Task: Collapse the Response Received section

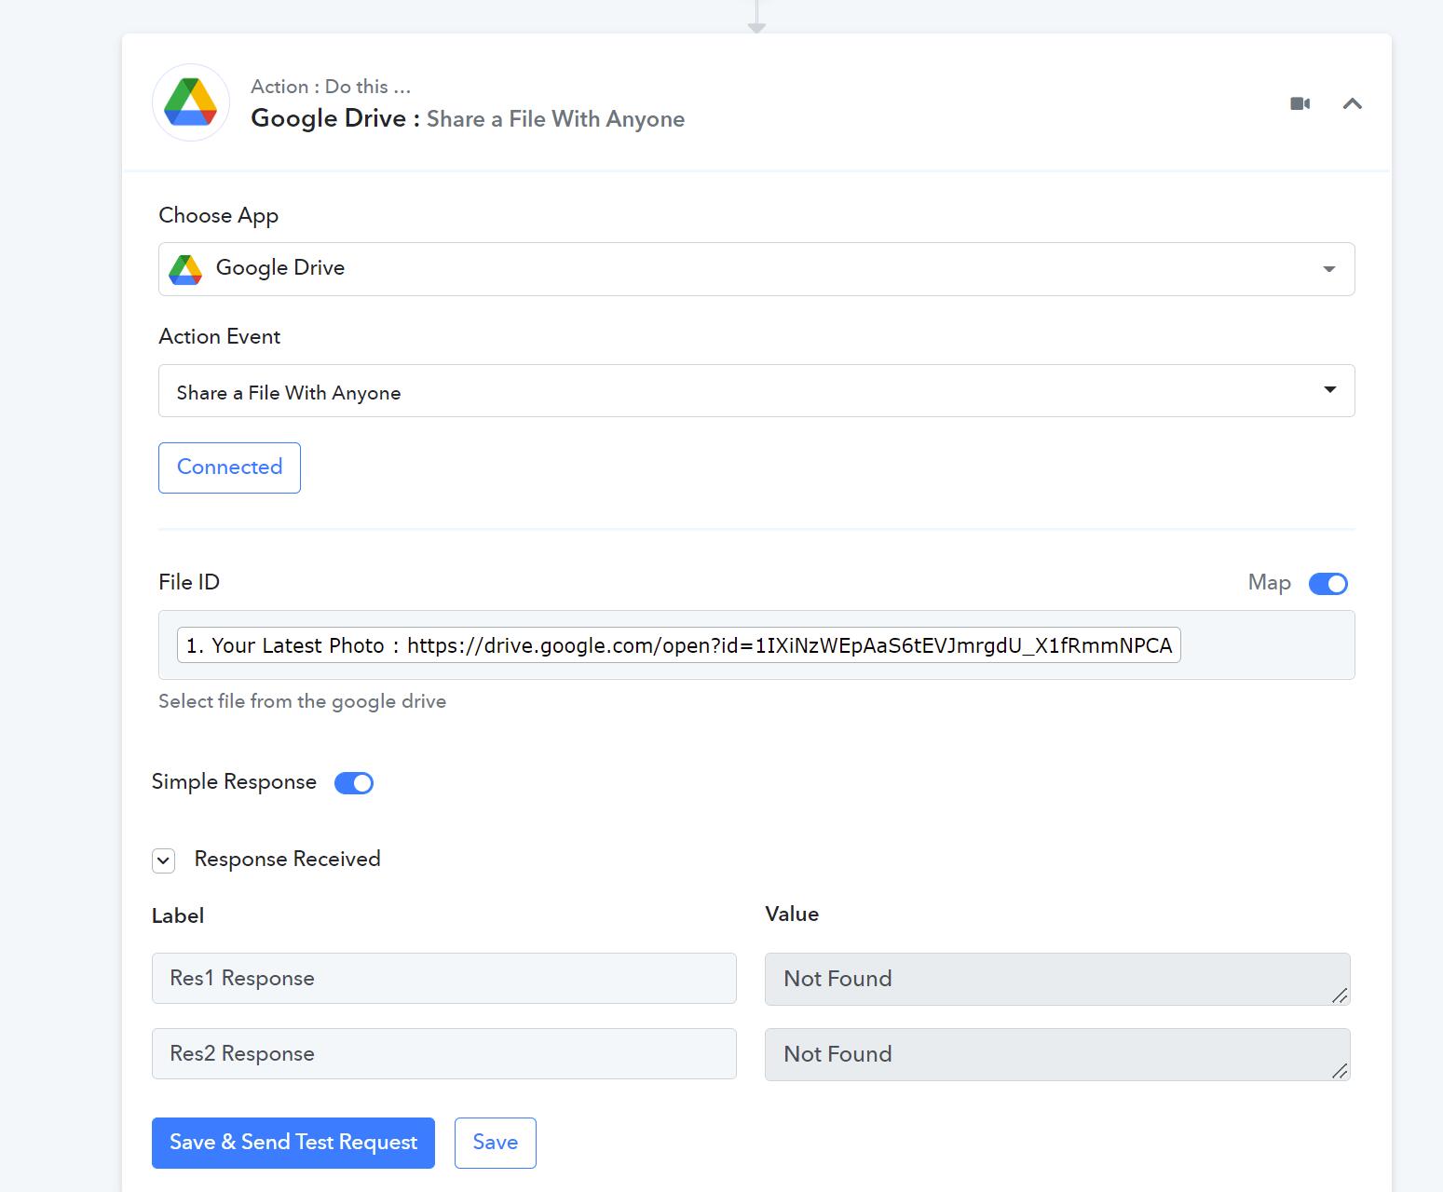Action: point(164,860)
